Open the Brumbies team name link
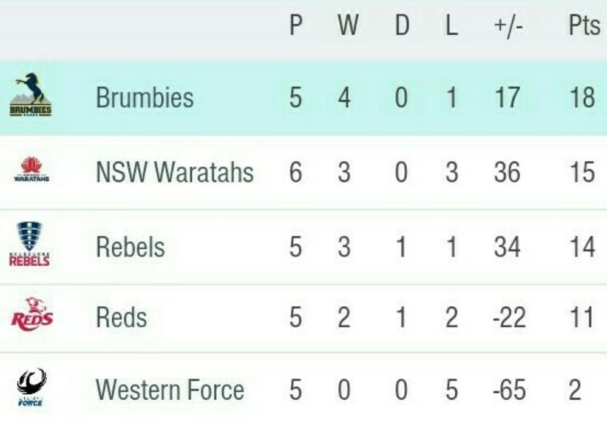The width and height of the screenshot is (607, 422). click(x=145, y=96)
